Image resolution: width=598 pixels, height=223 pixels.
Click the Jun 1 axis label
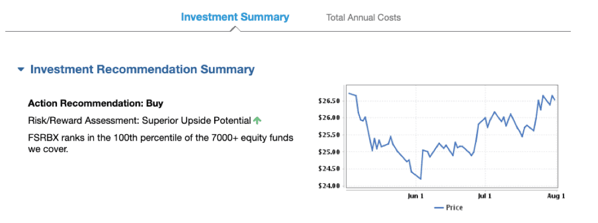(416, 196)
